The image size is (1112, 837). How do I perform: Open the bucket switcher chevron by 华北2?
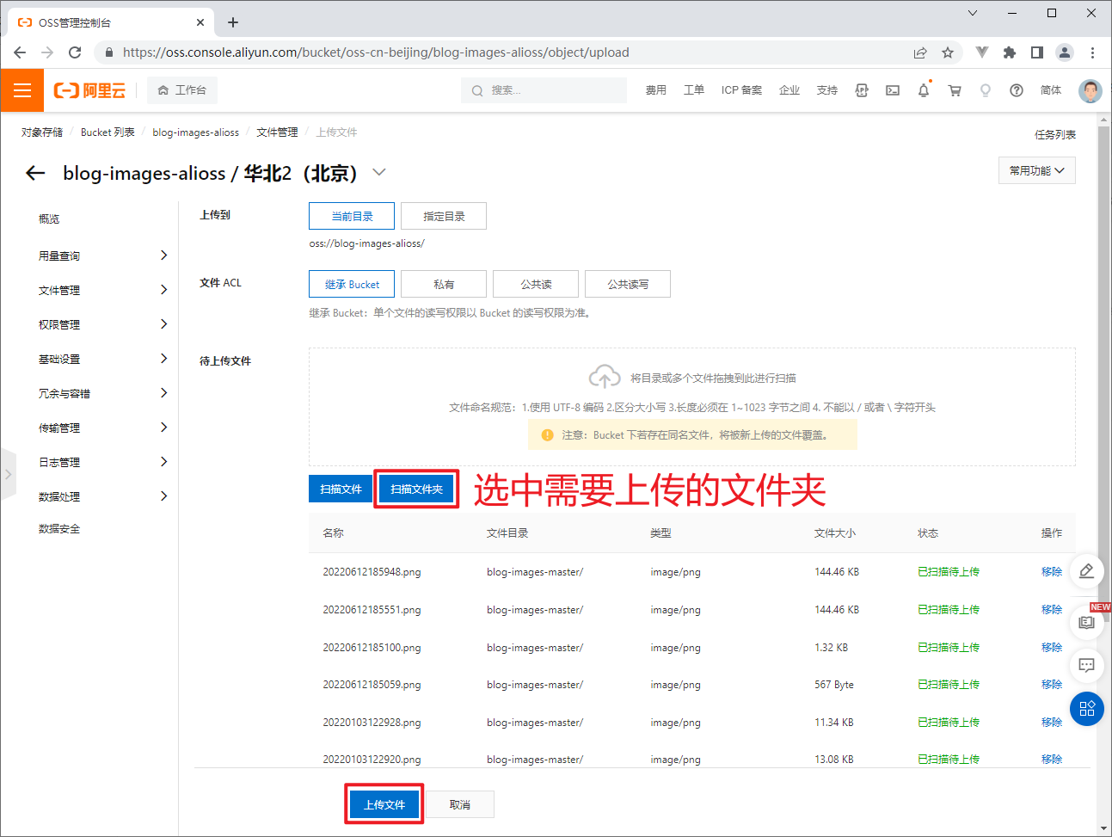coord(379,173)
